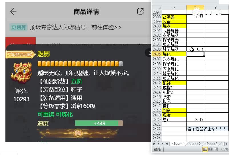Switch to the Sheet1 tab

click(178, 144)
